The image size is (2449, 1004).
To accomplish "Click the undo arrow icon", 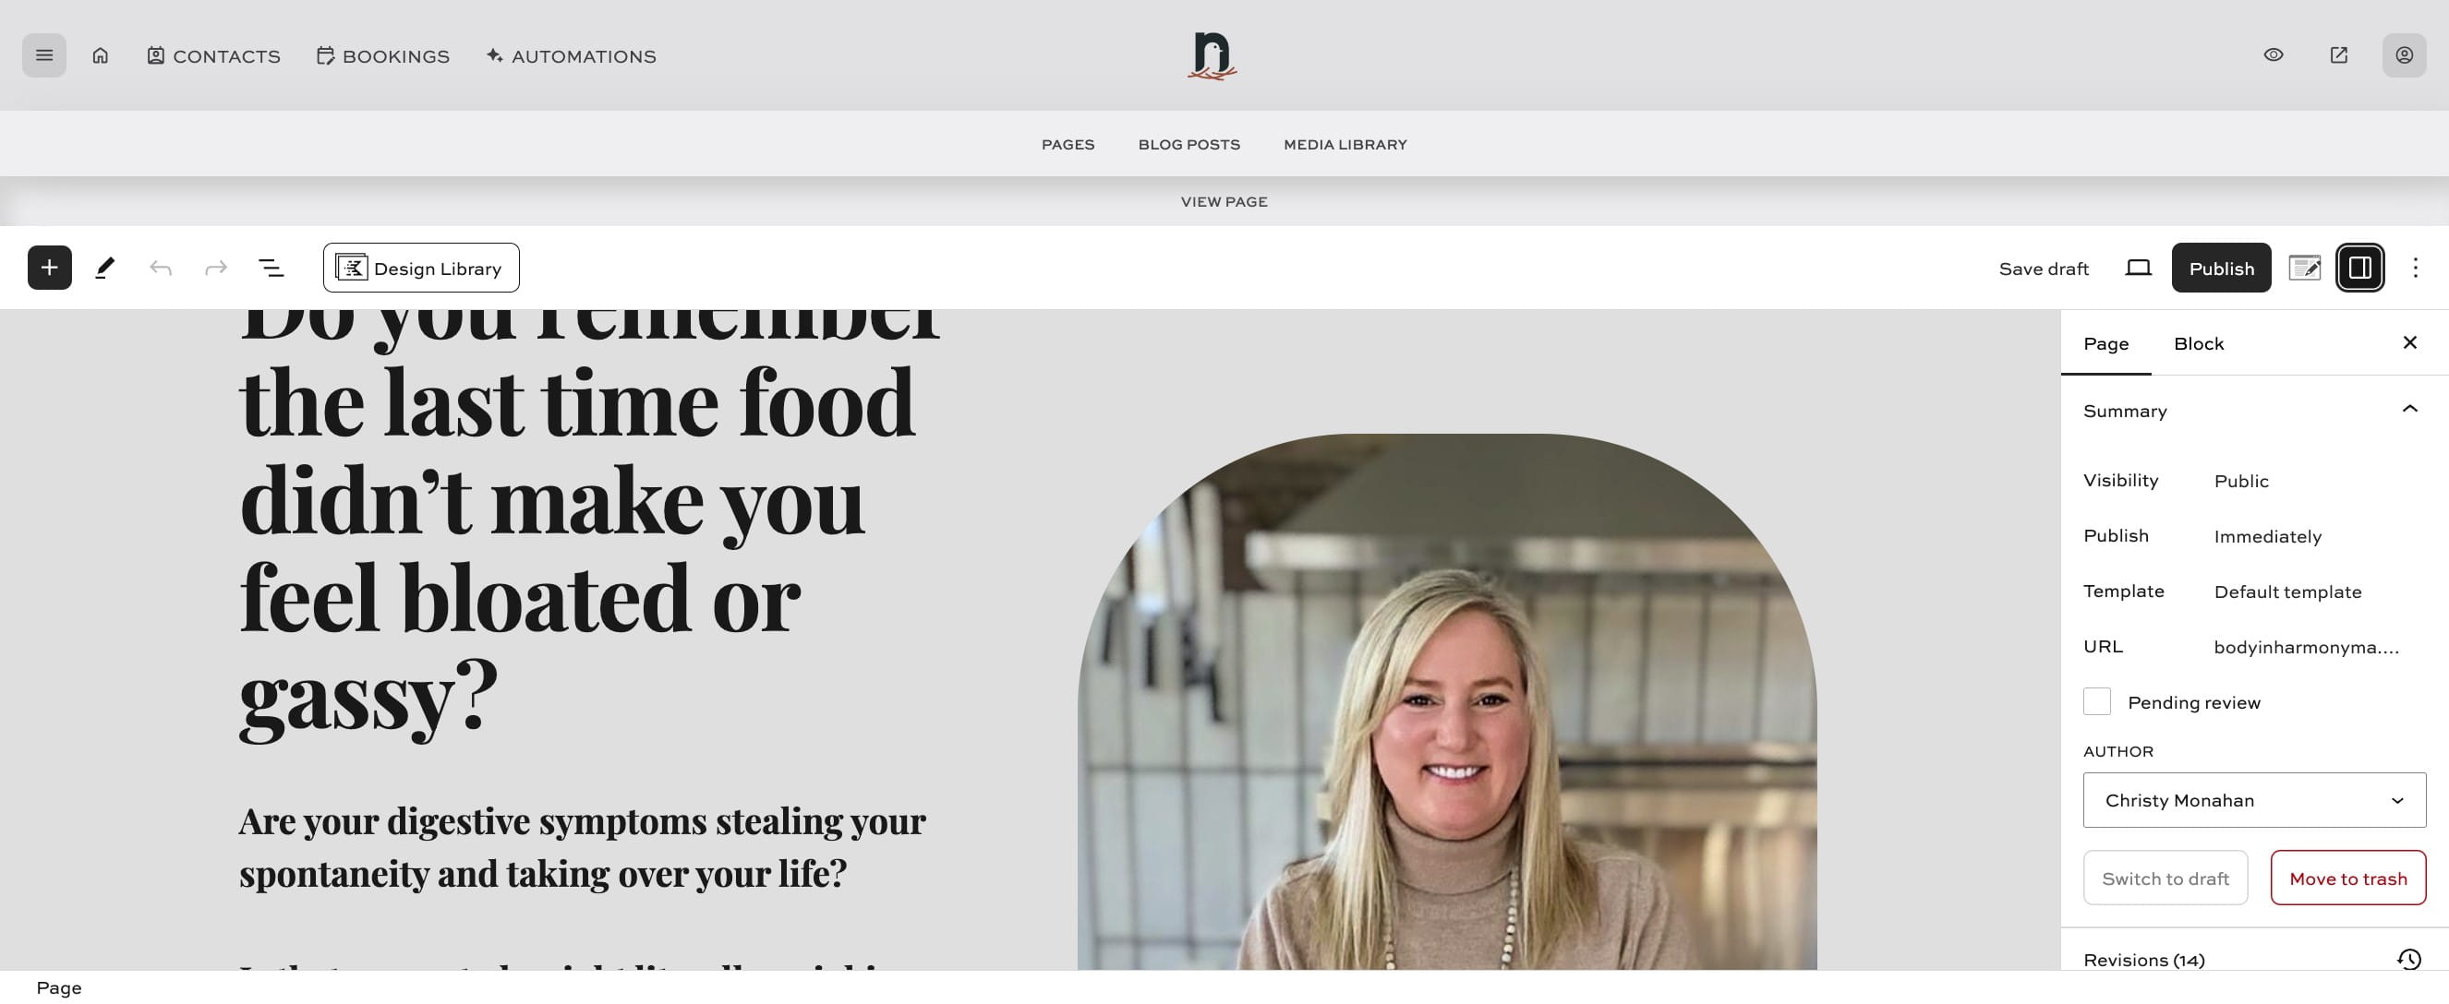I will click(161, 268).
